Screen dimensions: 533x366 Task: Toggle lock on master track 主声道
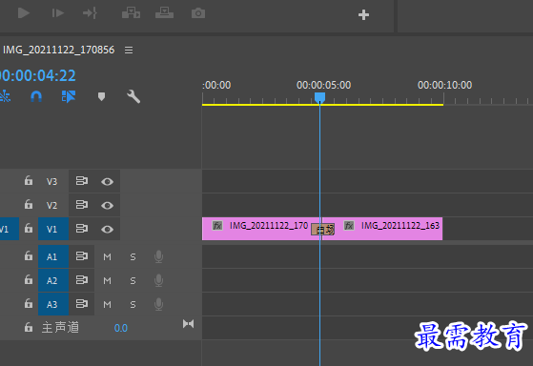pyautogui.click(x=29, y=327)
